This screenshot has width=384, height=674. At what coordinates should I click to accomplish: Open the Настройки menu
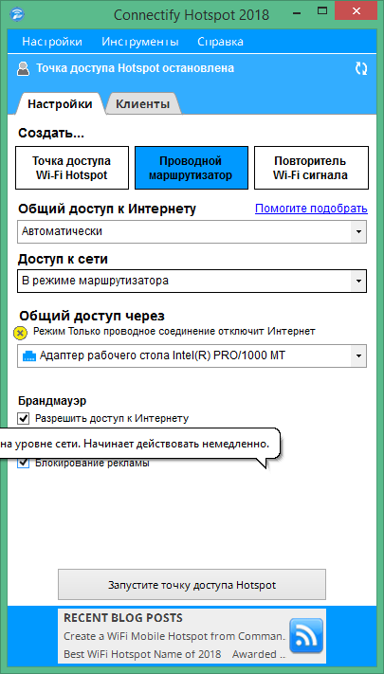tap(52, 42)
